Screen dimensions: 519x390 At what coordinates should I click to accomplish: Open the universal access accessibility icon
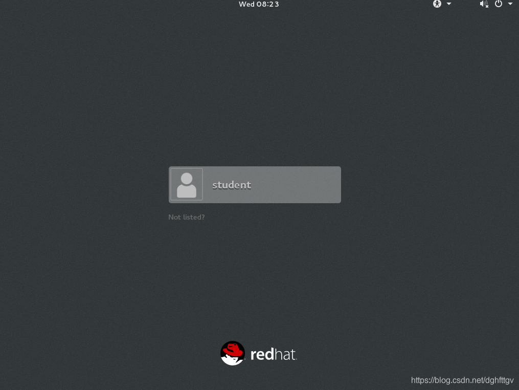click(437, 4)
